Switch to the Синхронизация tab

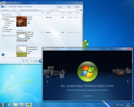click(x=77, y=7)
